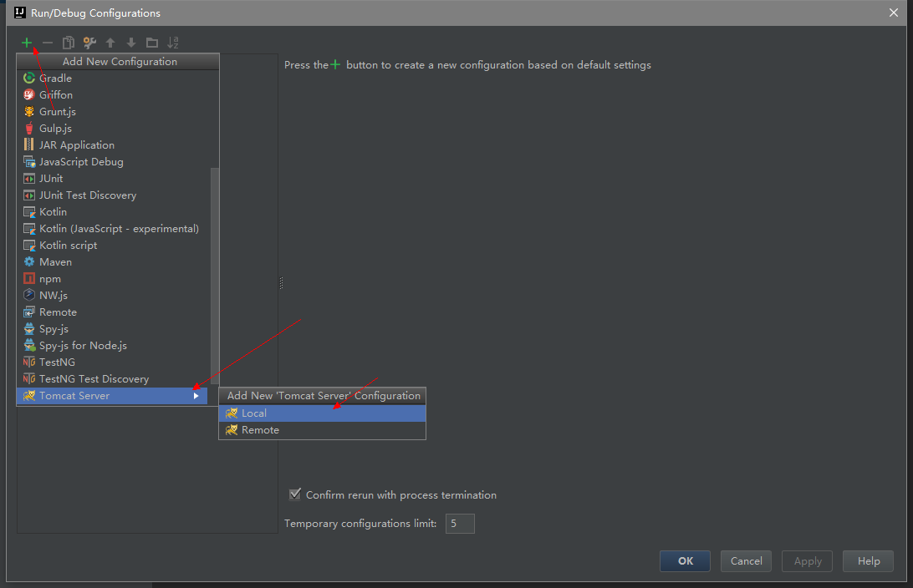Click the Griffon icon in the list

click(29, 95)
